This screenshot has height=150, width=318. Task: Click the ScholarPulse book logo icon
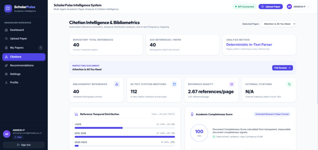pos(8,9)
